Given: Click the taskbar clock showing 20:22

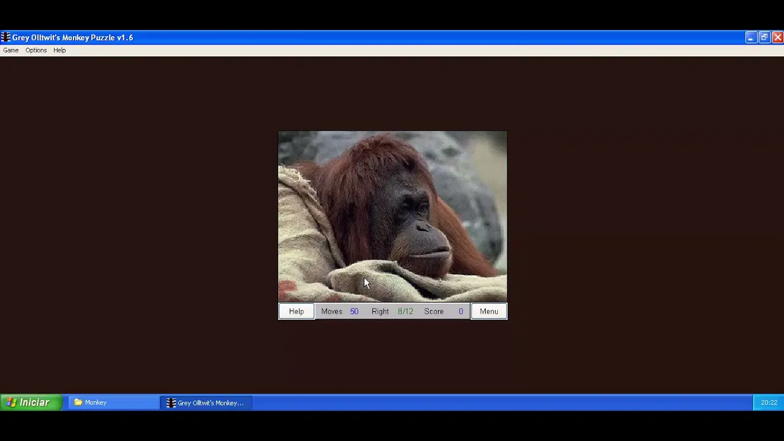Looking at the screenshot, I should [769, 402].
